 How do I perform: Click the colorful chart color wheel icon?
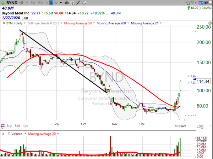click(x=210, y=23)
